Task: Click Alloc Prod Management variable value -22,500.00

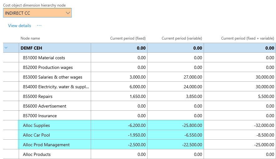Action: [192, 145]
